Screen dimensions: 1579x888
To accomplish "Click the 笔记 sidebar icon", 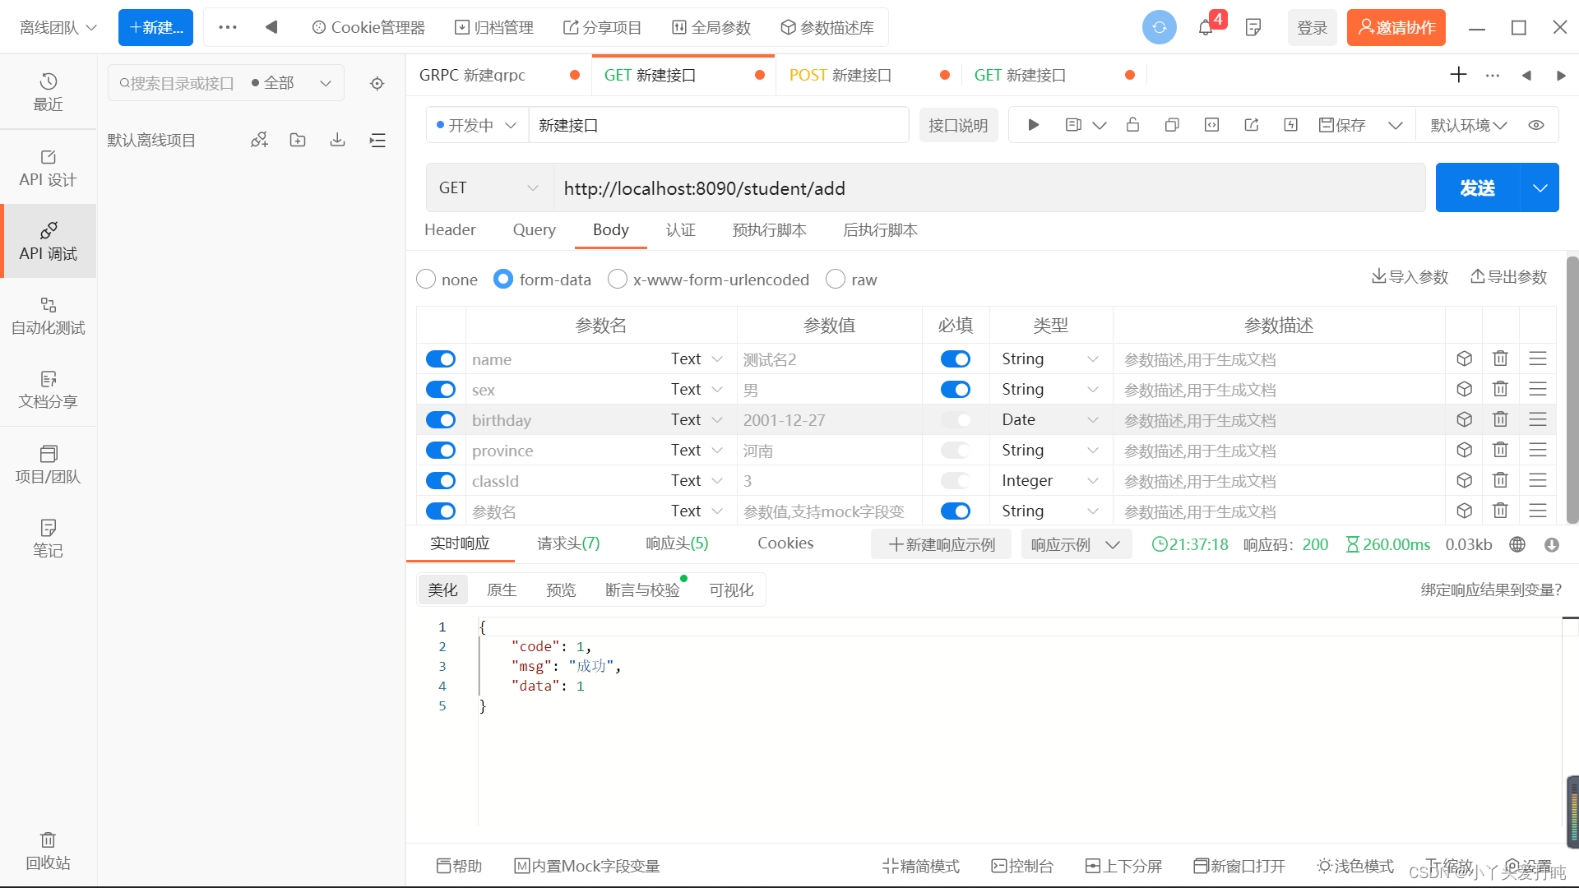I will pos(48,538).
